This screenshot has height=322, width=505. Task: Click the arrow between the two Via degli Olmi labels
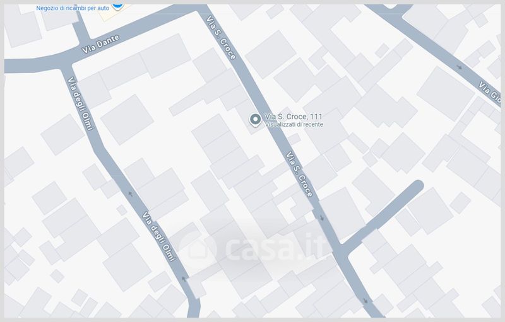[x=130, y=194]
